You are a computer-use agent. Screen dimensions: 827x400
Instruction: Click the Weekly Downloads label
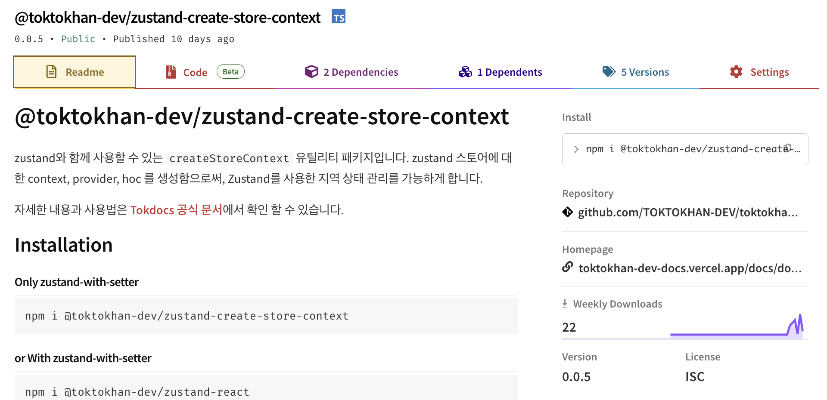point(618,304)
